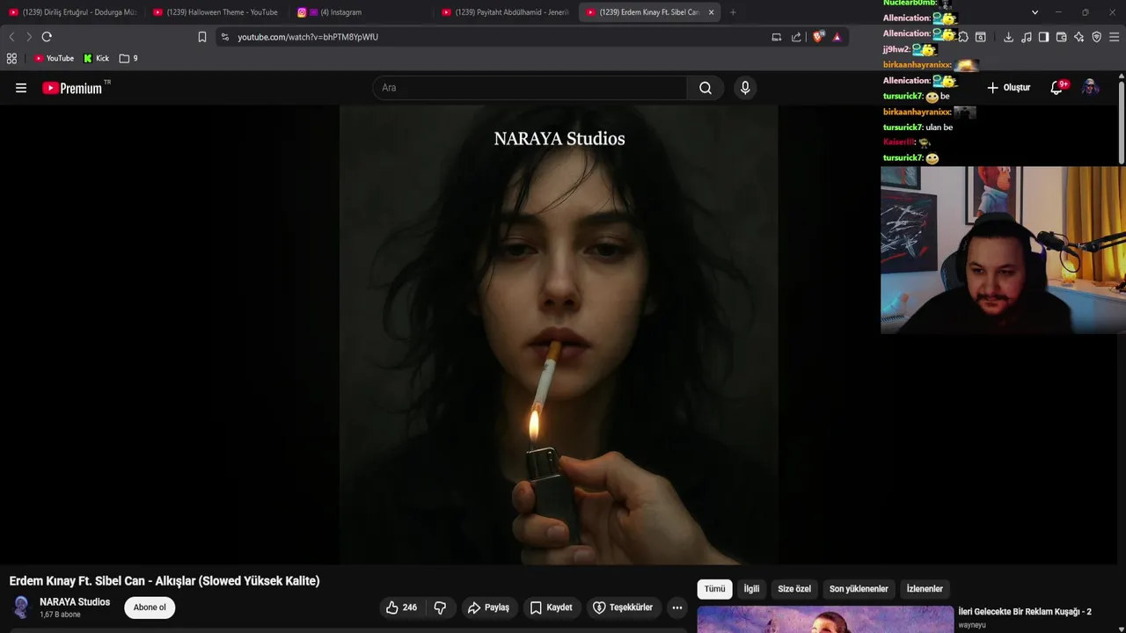Select the İzlenenler filter chip
Viewport: 1126px width, 633px height.
pyautogui.click(x=925, y=589)
